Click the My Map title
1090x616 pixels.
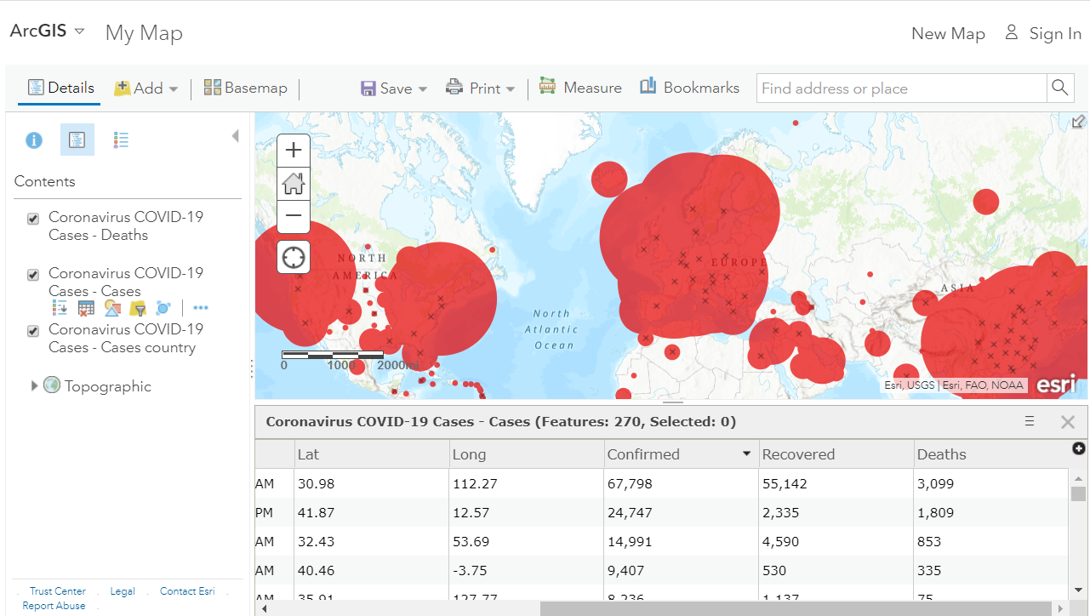(x=144, y=33)
